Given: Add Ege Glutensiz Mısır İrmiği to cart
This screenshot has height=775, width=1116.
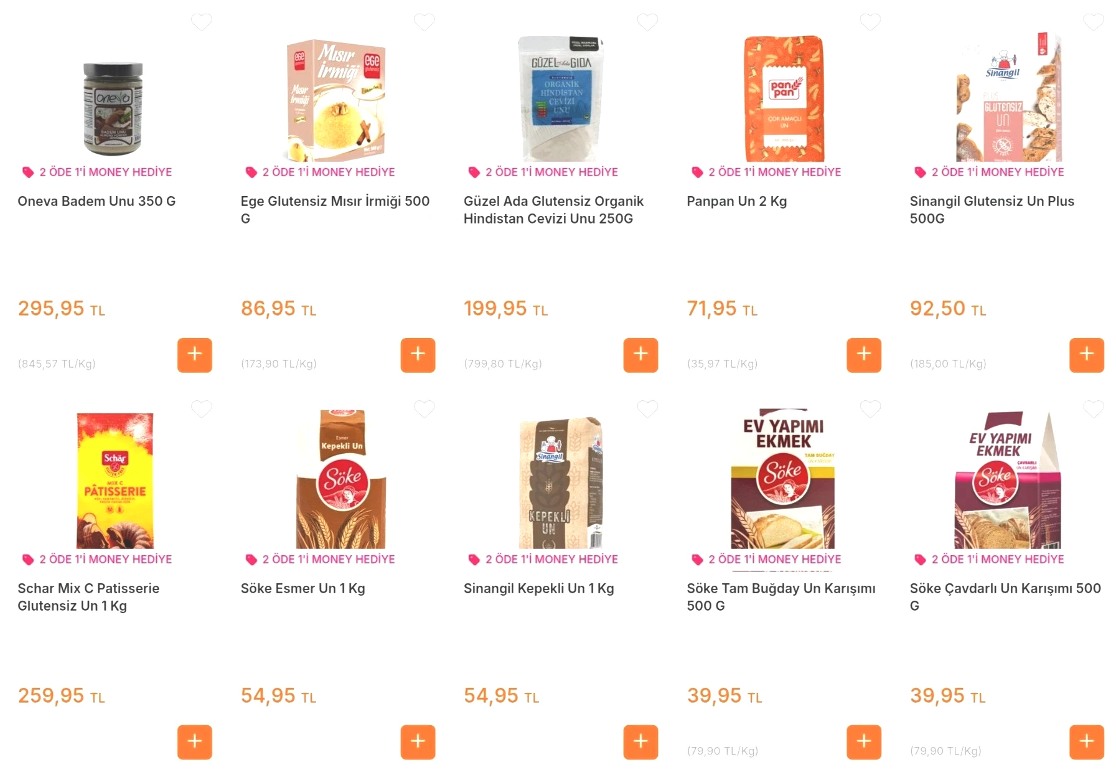Looking at the screenshot, I should [x=418, y=355].
